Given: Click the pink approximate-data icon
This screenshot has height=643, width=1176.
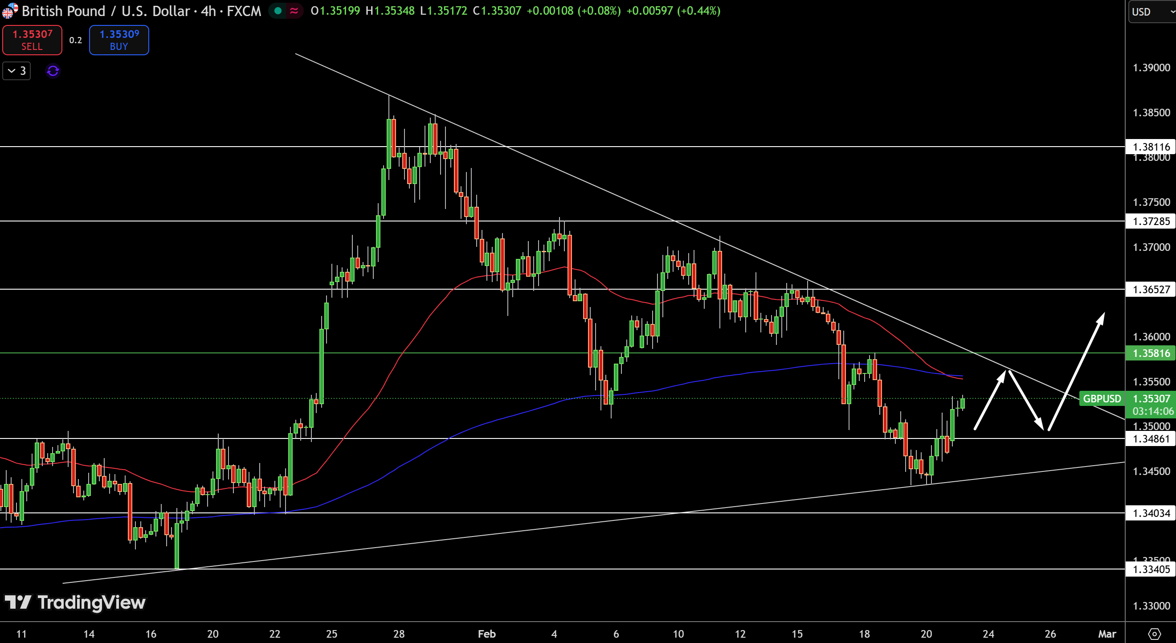Looking at the screenshot, I should pyautogui.click(x=294, y=11).
